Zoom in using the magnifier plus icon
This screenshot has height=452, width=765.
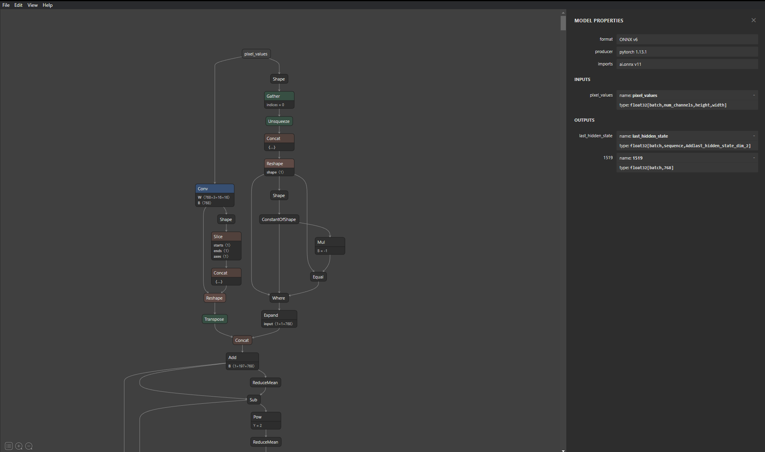[19, 446]
